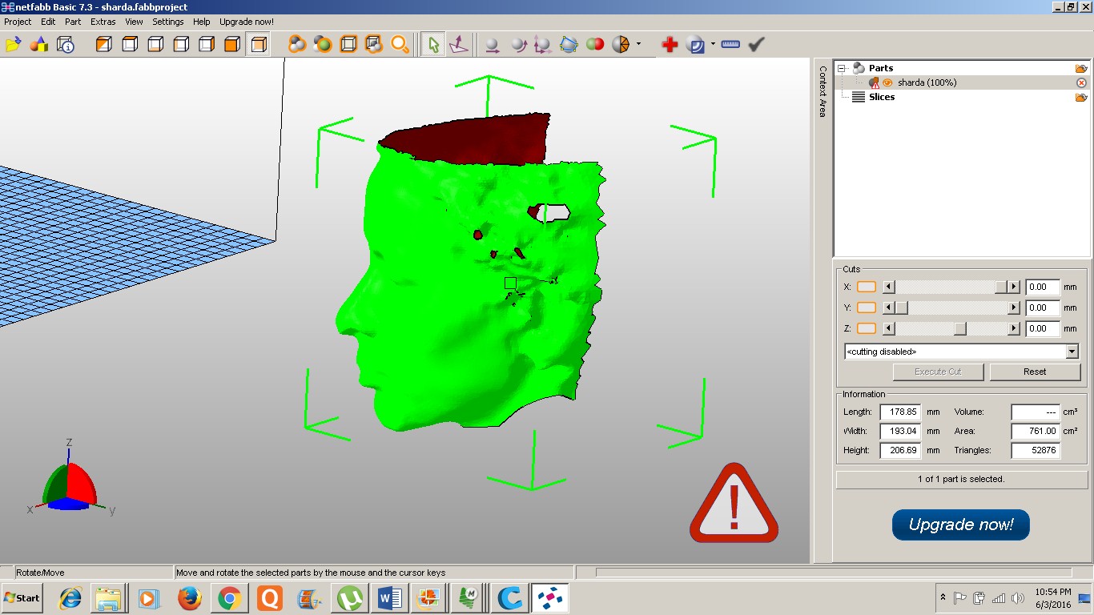Click the red warning triangle in viewport

(x=734, y=503)
